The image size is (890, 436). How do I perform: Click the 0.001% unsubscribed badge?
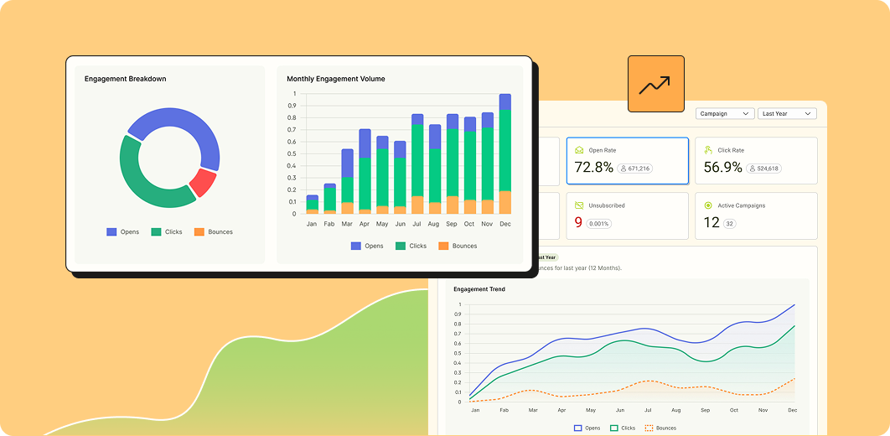597,224
